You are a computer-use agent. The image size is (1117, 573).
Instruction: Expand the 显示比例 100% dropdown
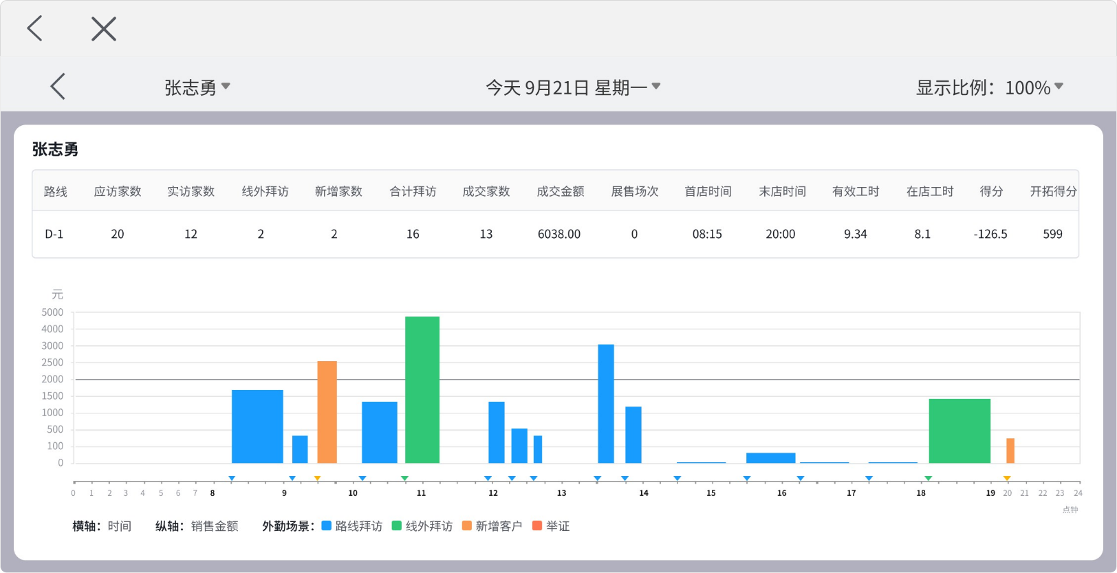point(990,87)
